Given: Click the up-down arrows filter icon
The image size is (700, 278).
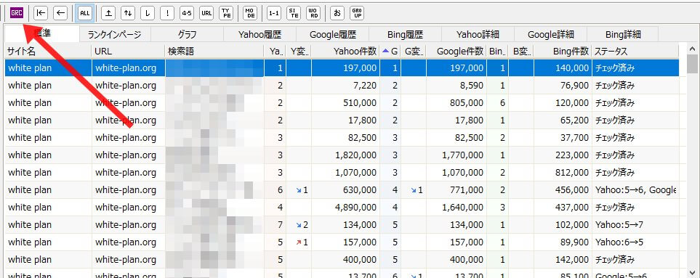Looking at the screenshot, I should tap(128, 13).
